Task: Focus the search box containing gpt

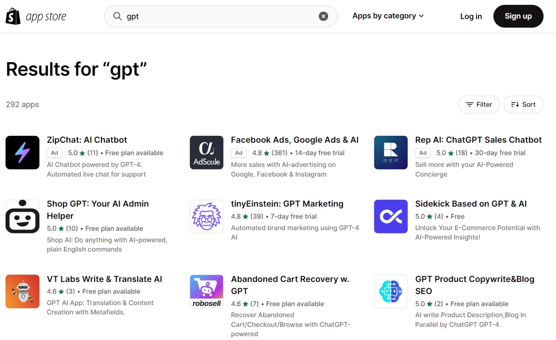Action: (220, 16)
